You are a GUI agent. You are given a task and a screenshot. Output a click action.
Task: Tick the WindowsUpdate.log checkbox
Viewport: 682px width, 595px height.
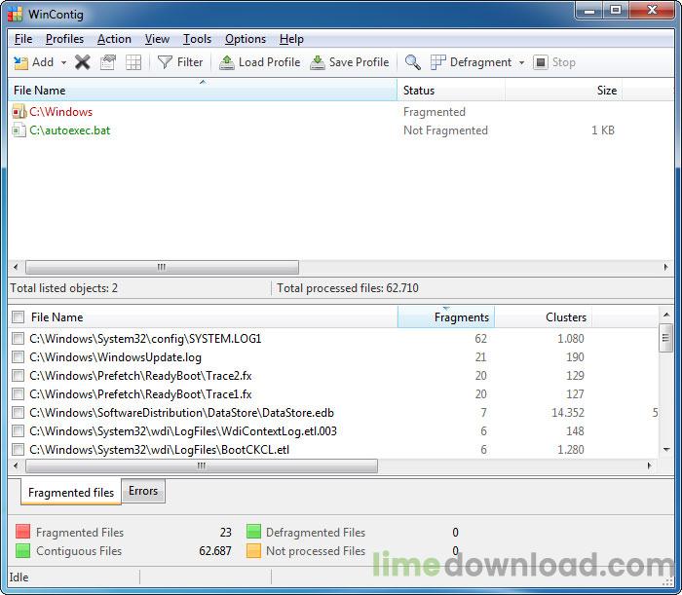[18, 357]
